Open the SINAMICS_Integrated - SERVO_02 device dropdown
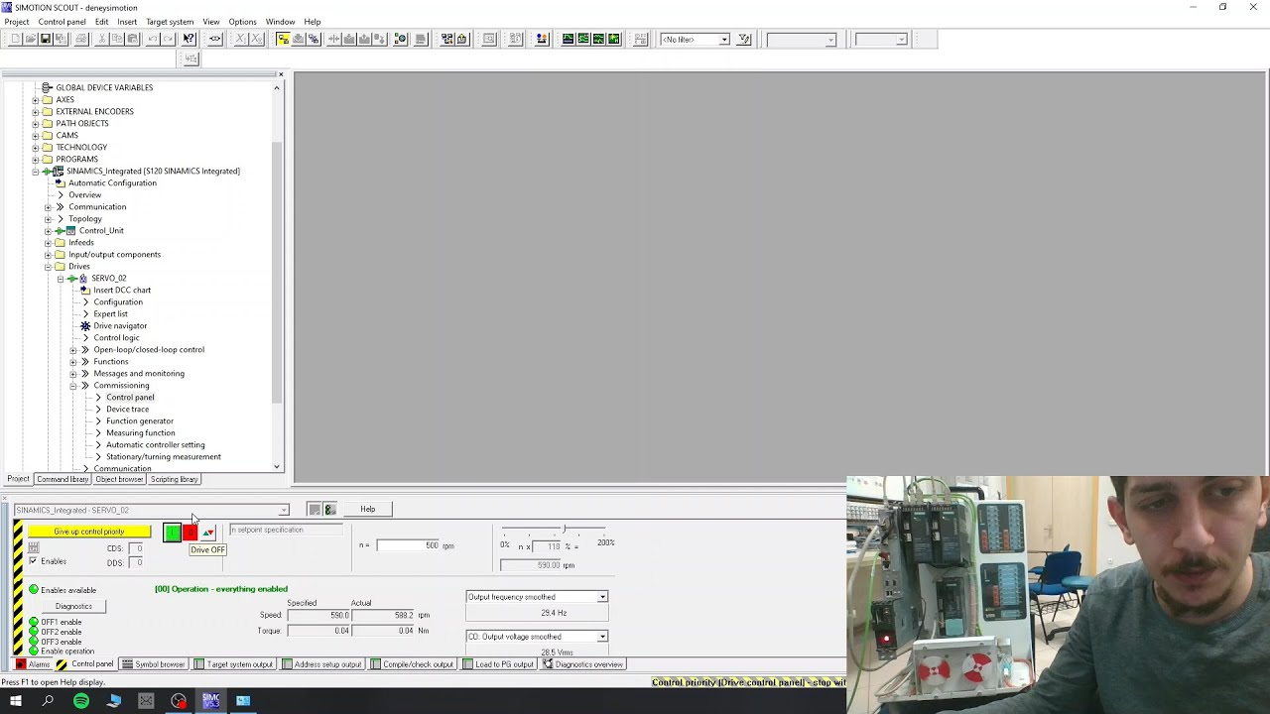The height and width of the screenshot is (714, 1270). coord(284,510)
